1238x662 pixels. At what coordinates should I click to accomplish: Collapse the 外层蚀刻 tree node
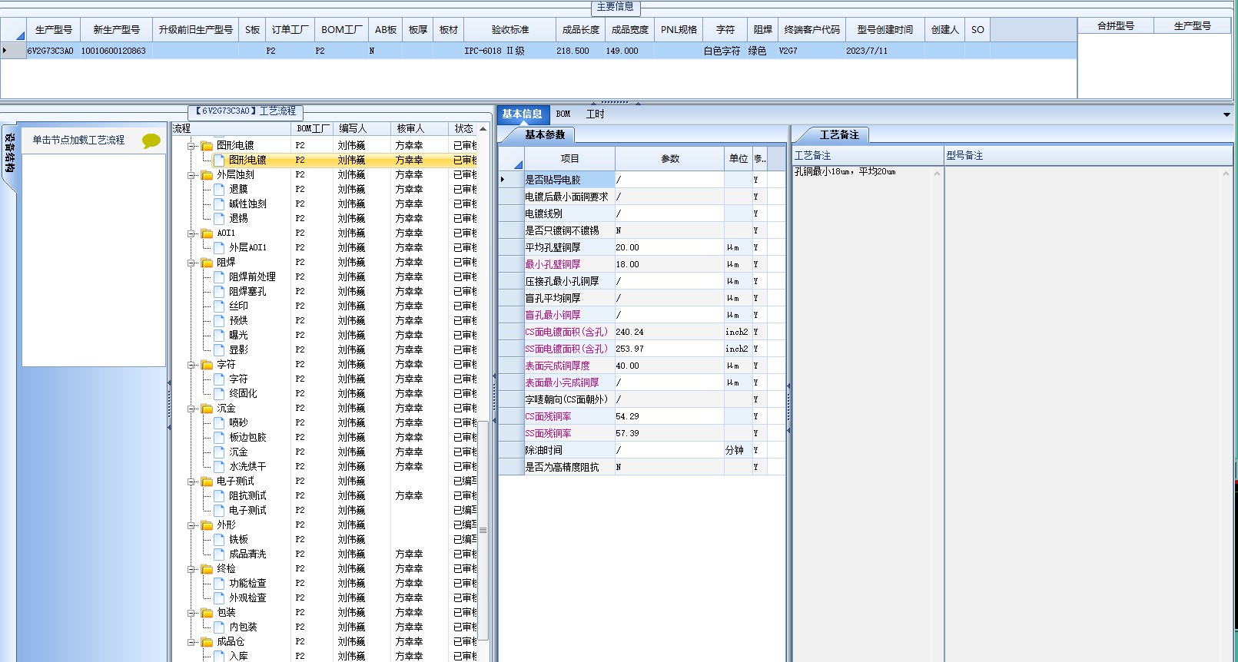pyautogui.click(x=191, y=175)
